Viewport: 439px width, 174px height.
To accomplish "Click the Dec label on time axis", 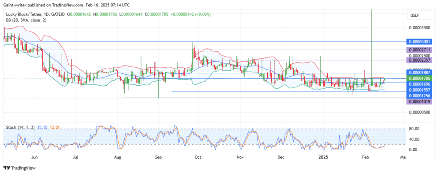I will (281, 157).
